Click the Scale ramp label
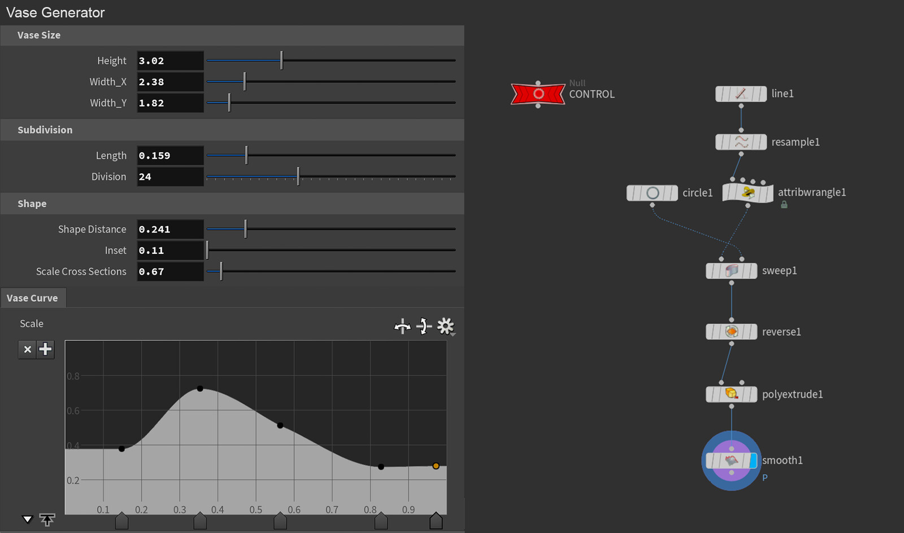Screen dimensions: 904x533 click(32, 324)
